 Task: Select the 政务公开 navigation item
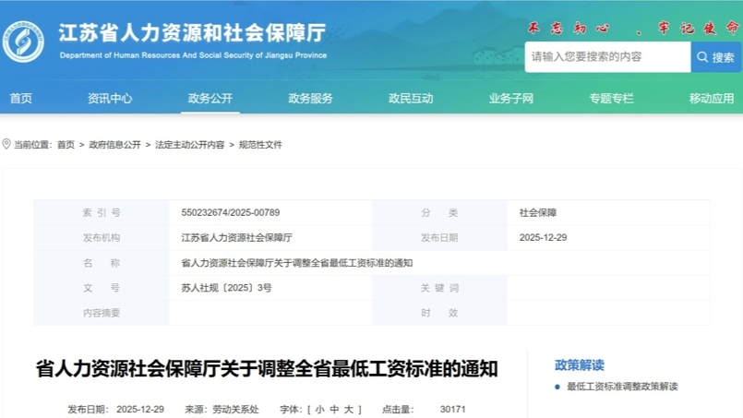[x=210, y=99]
